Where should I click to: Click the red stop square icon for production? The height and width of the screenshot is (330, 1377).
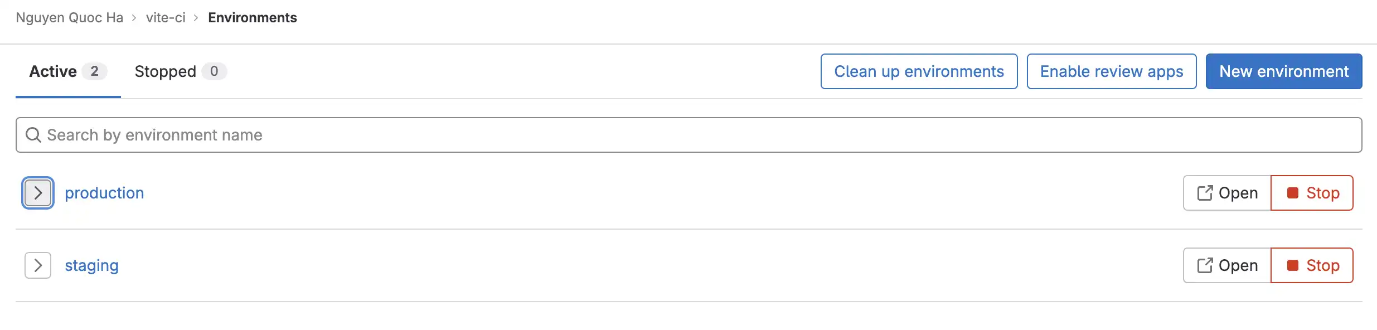click(x=1293, y=193)
